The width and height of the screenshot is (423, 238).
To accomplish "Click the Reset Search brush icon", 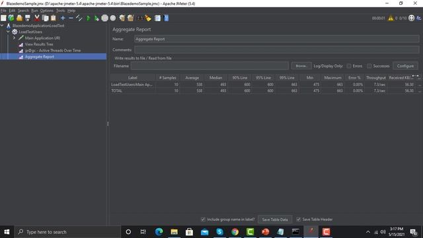I will coord(148,18).
